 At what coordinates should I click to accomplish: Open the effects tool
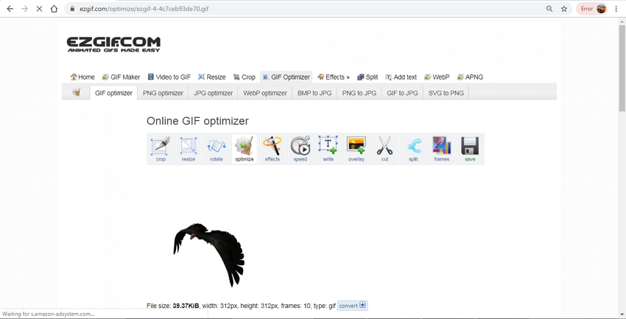click(272, 149)
